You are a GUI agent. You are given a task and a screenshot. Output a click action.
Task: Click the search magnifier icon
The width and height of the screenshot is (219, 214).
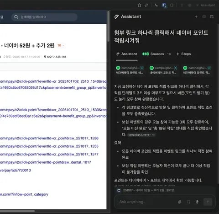click(x=16, y=17)
